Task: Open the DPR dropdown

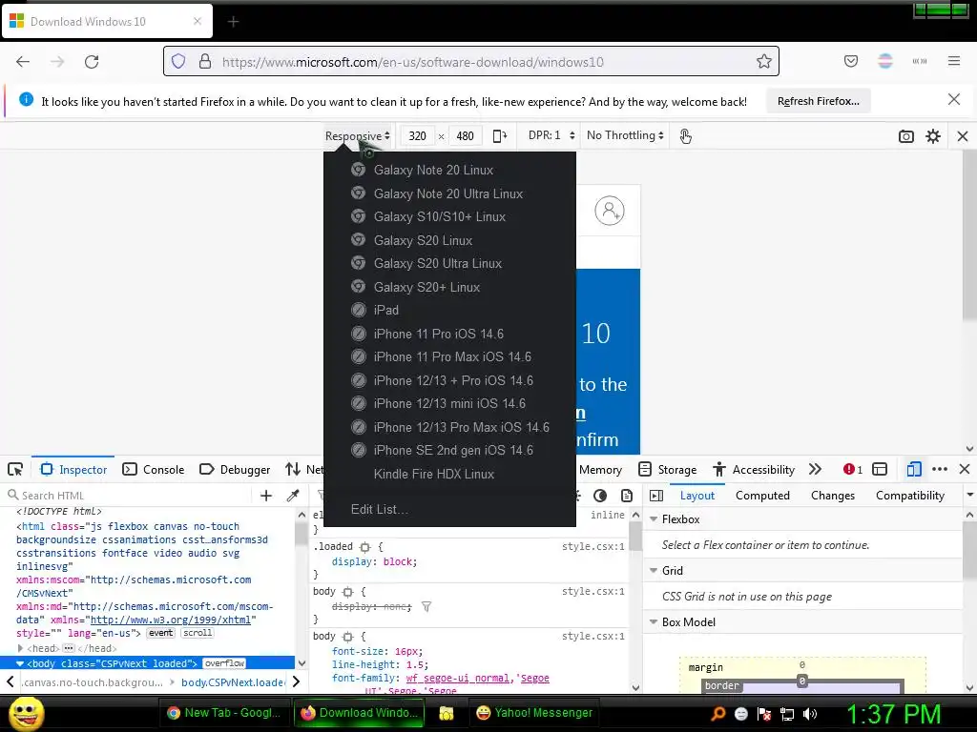Action: 551,135
